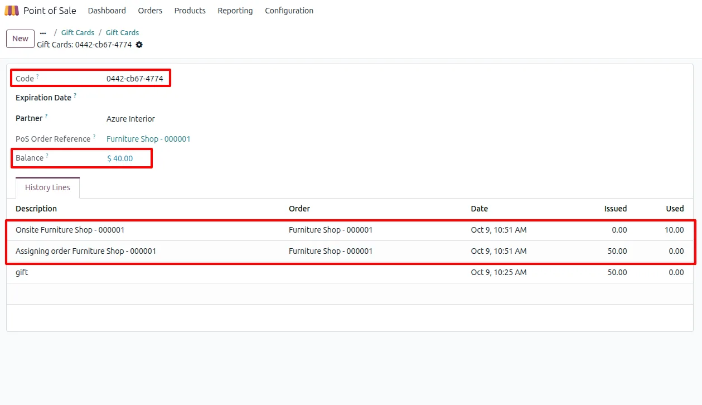Show help tooltip for Code label

click(38, 76)
